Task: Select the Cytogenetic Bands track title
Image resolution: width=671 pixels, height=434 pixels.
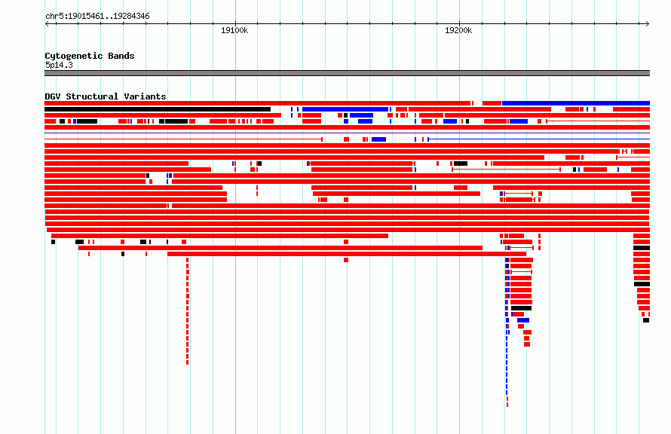Action: pos(90,56)
